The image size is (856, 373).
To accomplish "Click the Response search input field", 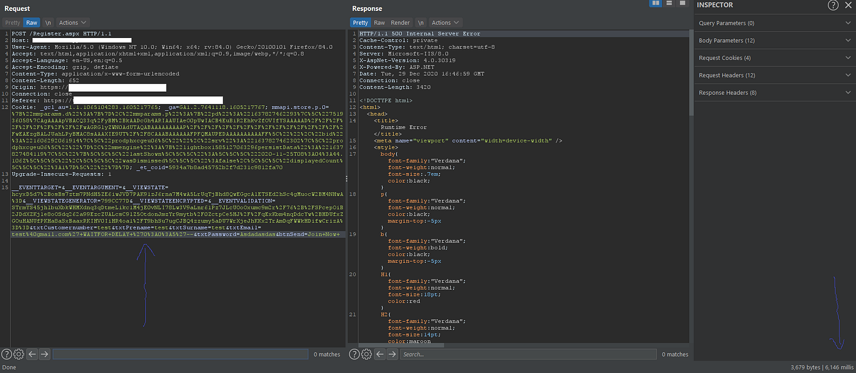I will click(528, 354).
